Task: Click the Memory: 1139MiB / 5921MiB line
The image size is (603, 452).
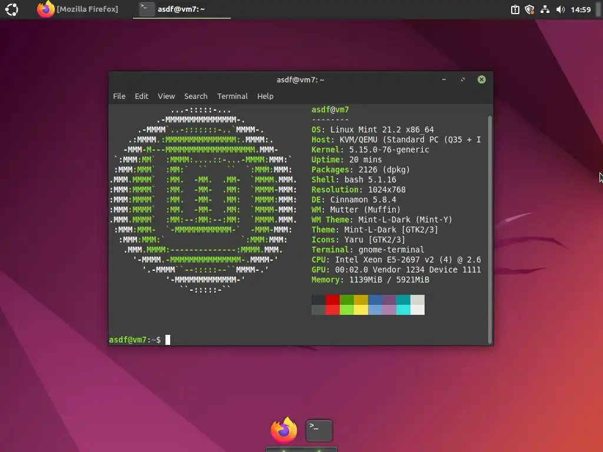Action: coord(370,280)
